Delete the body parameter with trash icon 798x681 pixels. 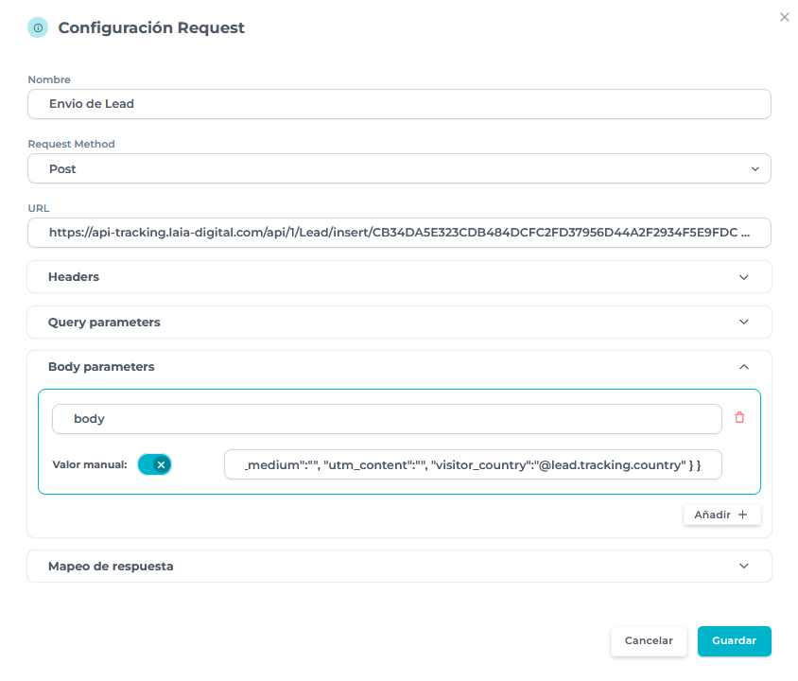click(739, 417)
